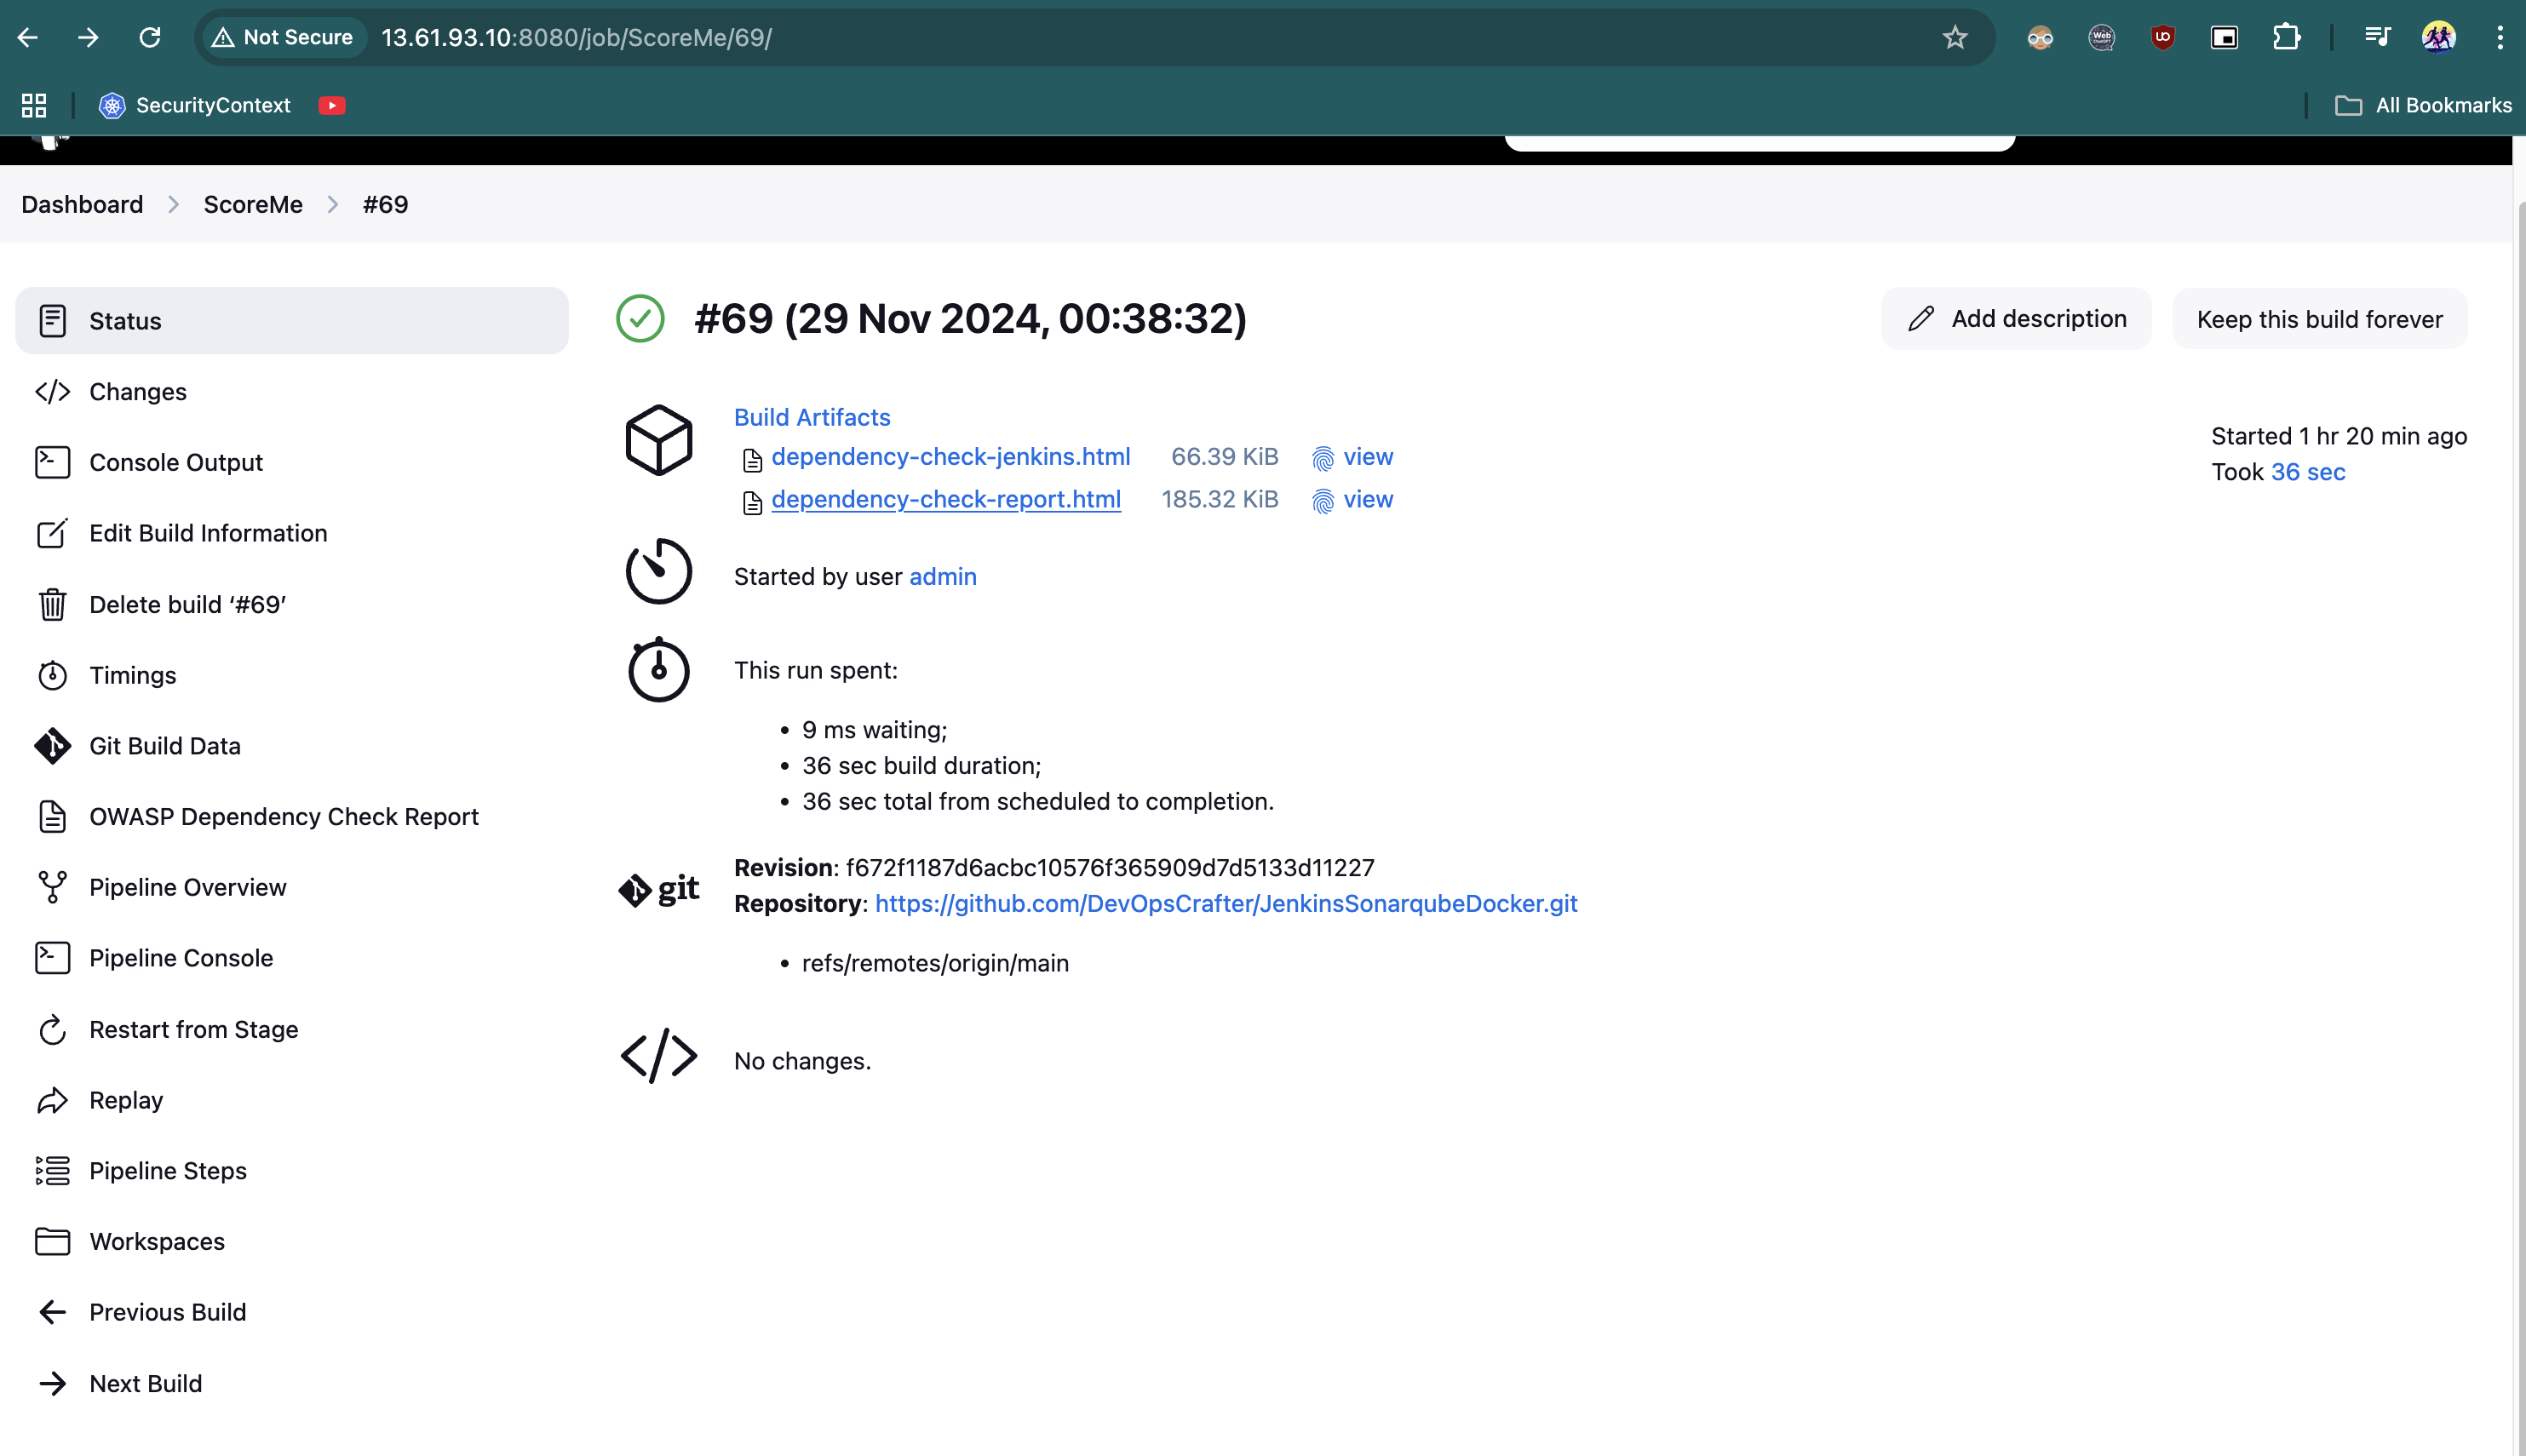Click Pipeline Console terminal icon
This screenshot has height=1456, width=2526.
point(52,958)
